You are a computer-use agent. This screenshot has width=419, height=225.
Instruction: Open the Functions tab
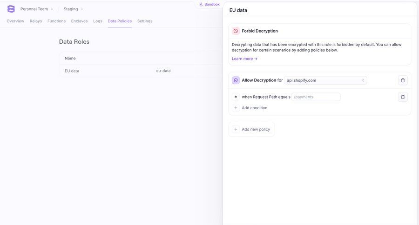click(x=56, y=21)
